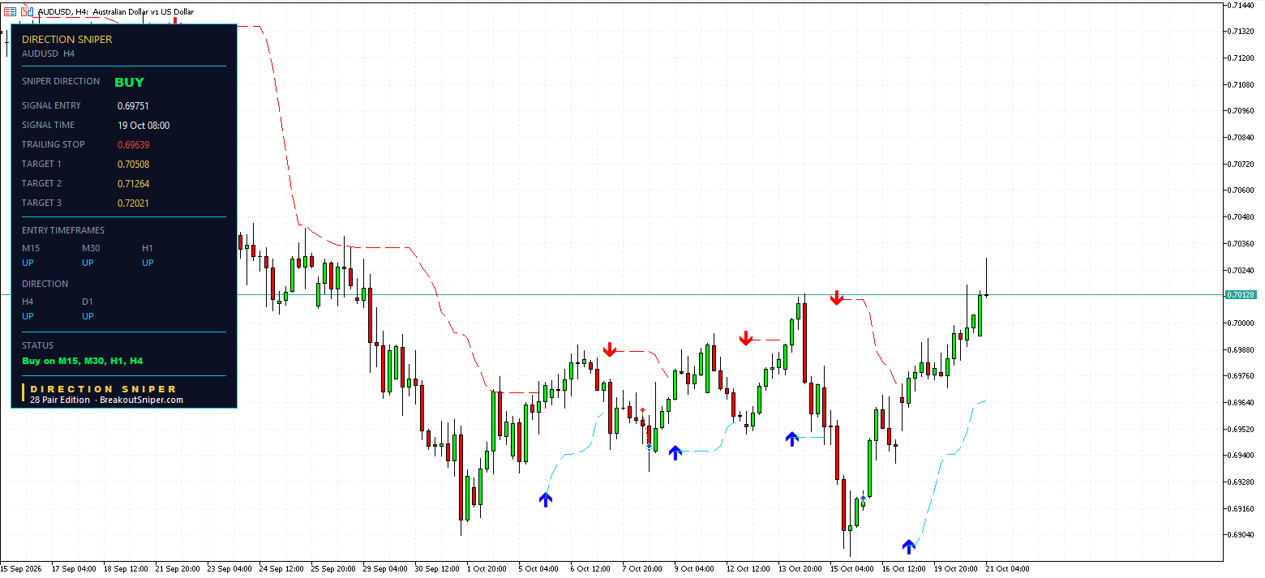Click Target 2 value 0.71264
This screenshot has height=578, width=1265.
pos(133,183)
